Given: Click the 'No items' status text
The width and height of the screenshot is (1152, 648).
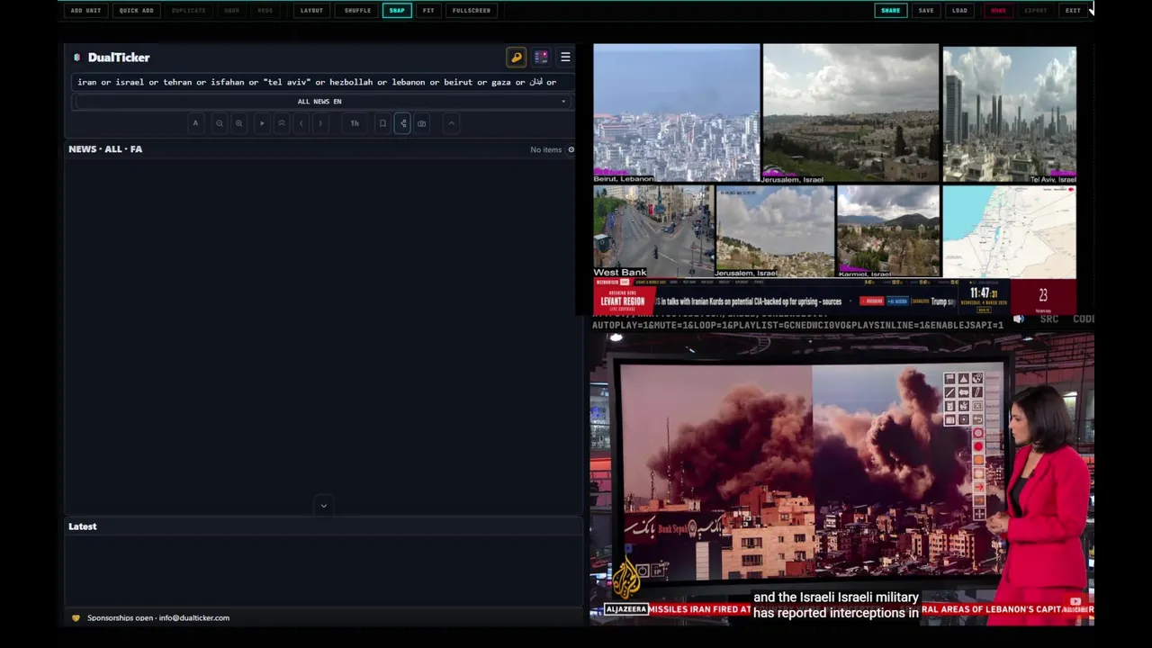Looking at the screenshot, I should point(546,149).
